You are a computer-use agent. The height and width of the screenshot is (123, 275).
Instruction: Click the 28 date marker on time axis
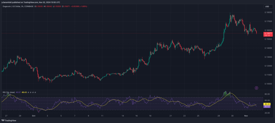pos(219,116)
